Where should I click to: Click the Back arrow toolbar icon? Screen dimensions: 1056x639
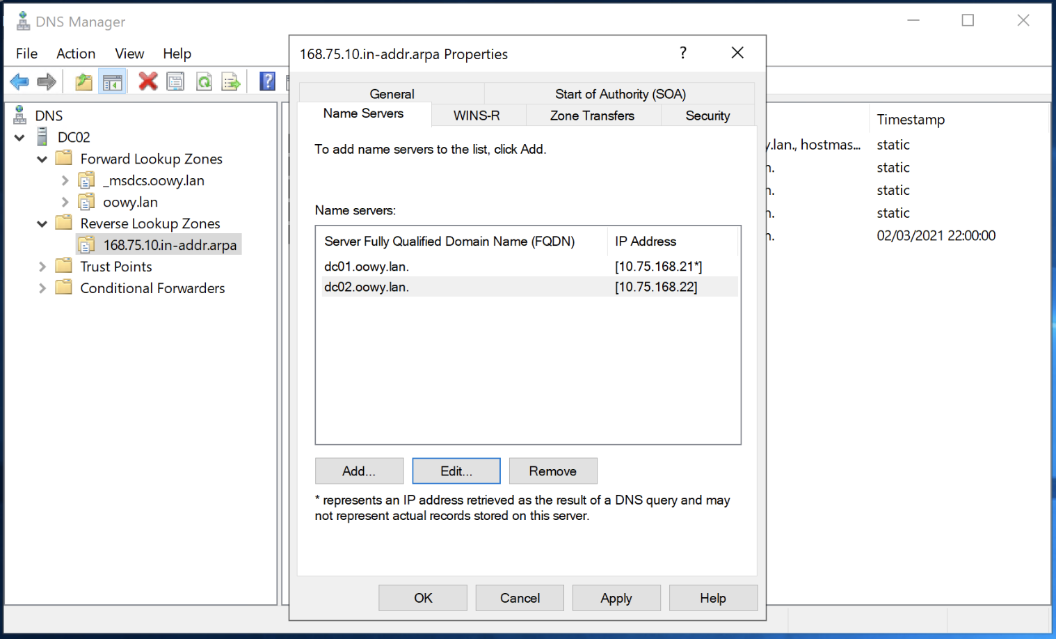tap(19, 82)
